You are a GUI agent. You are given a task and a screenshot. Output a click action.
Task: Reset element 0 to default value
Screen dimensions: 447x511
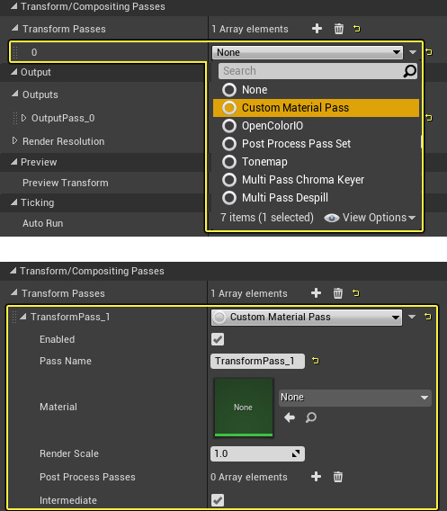(429, 52)
